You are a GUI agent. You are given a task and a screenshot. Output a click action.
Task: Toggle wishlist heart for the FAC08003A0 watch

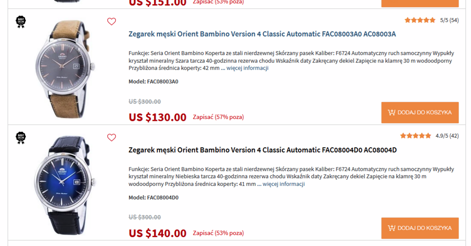point(111,22)
